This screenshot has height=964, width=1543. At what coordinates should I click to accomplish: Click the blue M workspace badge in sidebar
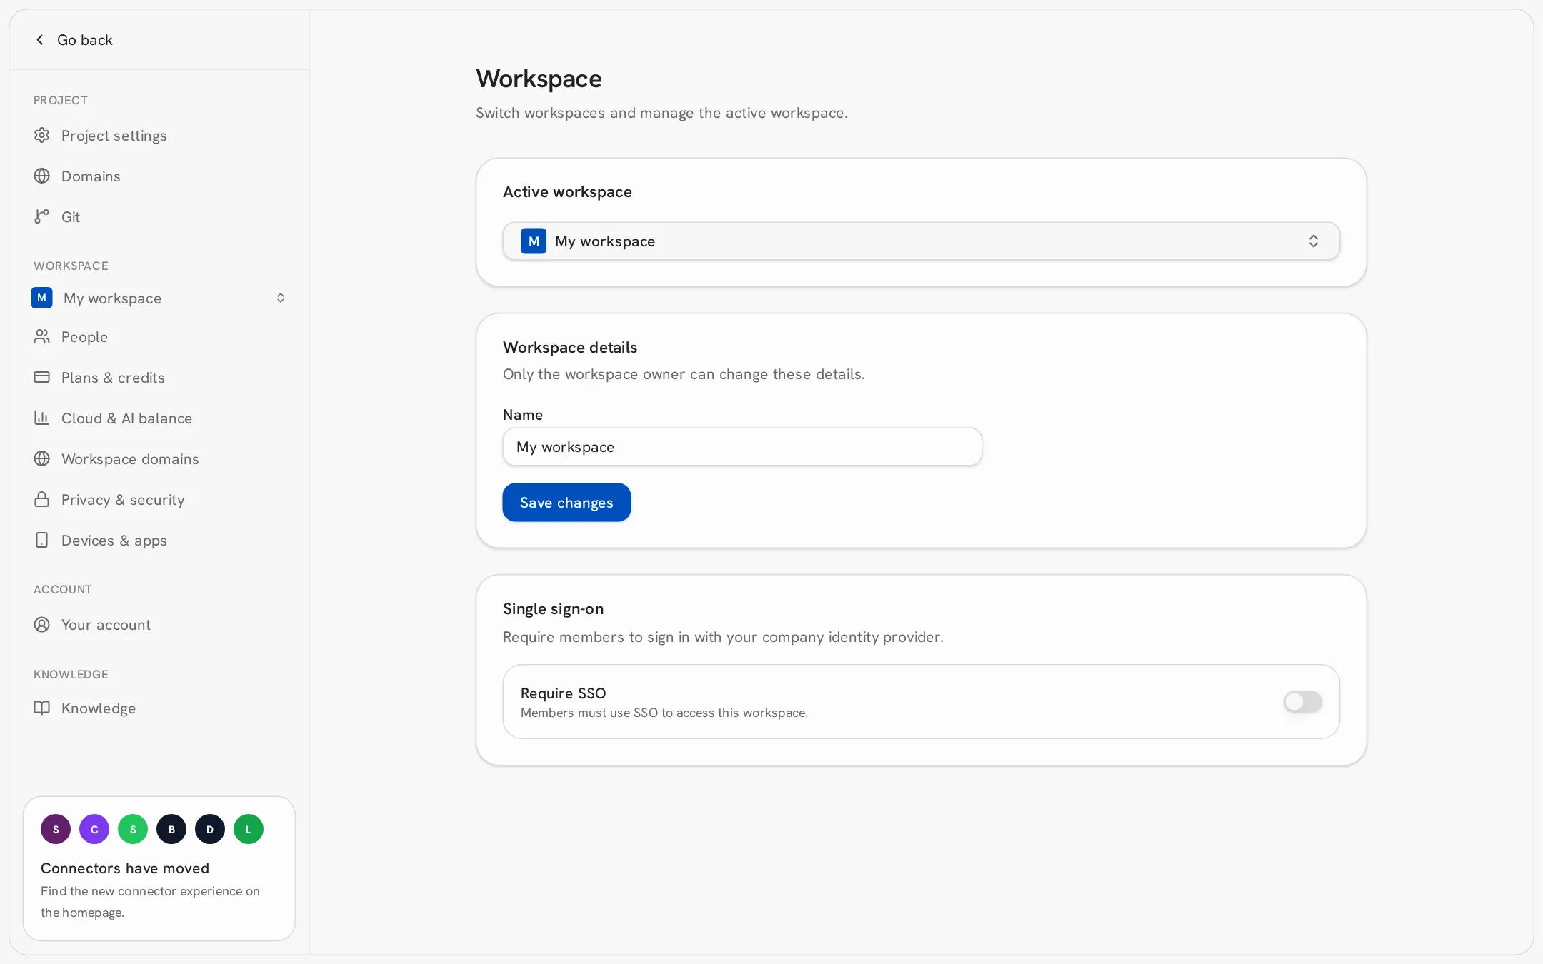[42, 298]
